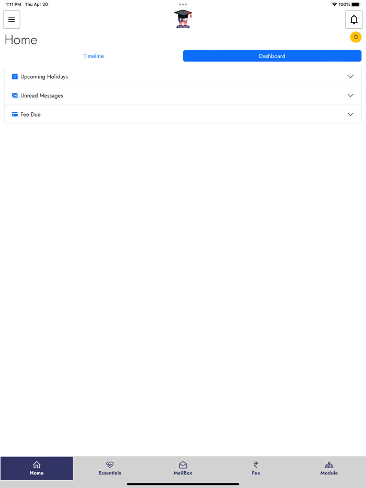The image size is (366, 488).
Task: Click the Unread Messages envelope icon
Action: [x=15, y=96]
